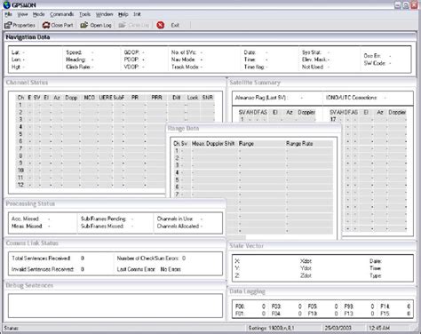Viewport: 421px width, 334px height.
Task: Activate the Satellite Summary window title
Action: coord(255,83)
